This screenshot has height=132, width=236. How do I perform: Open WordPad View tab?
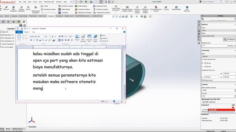pyautogui.click(x=34, y=32)
